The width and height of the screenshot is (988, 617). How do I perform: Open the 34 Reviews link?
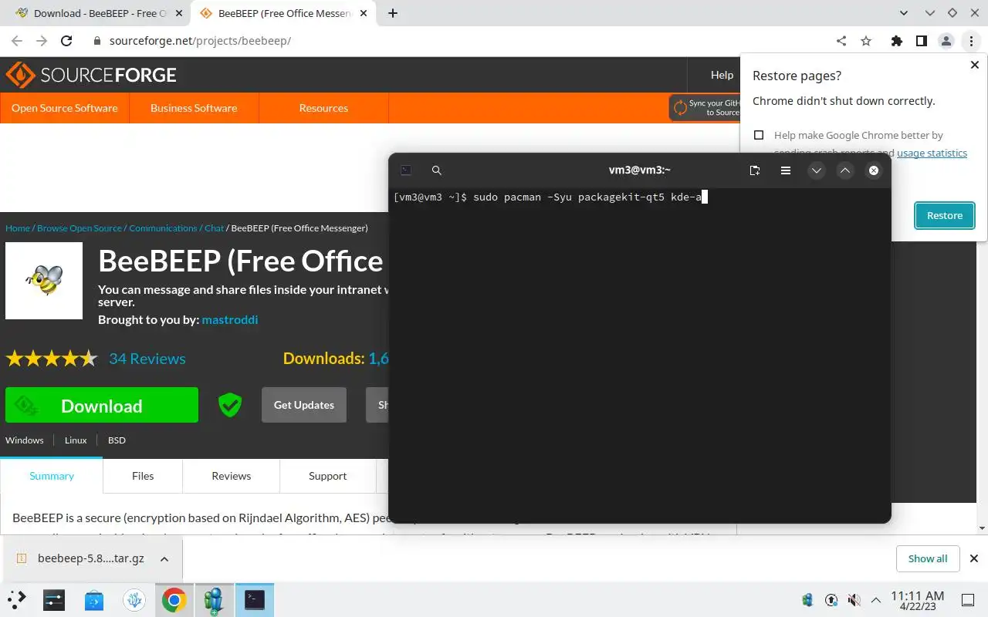coord(147,359)
